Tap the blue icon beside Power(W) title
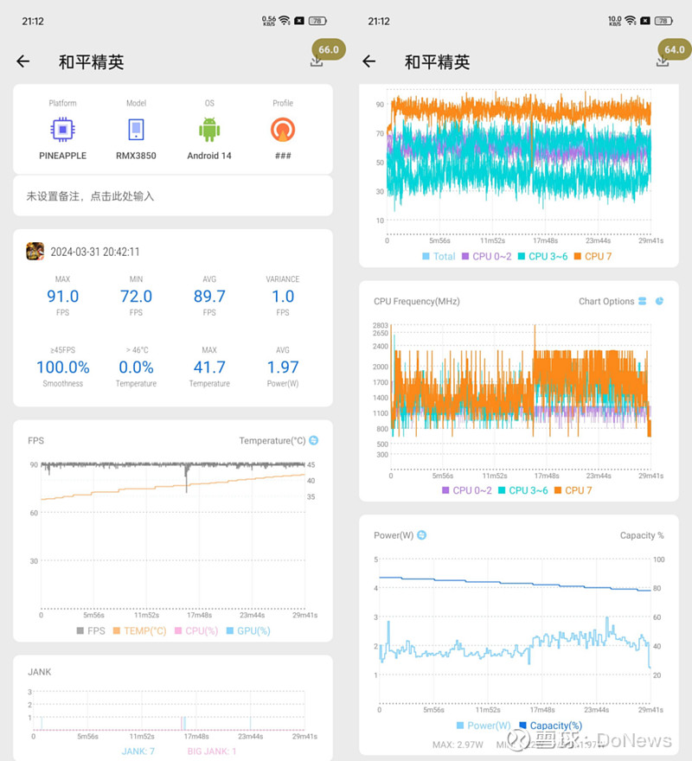This screenshot has width=692, height=761. click(x=422, y=534)
